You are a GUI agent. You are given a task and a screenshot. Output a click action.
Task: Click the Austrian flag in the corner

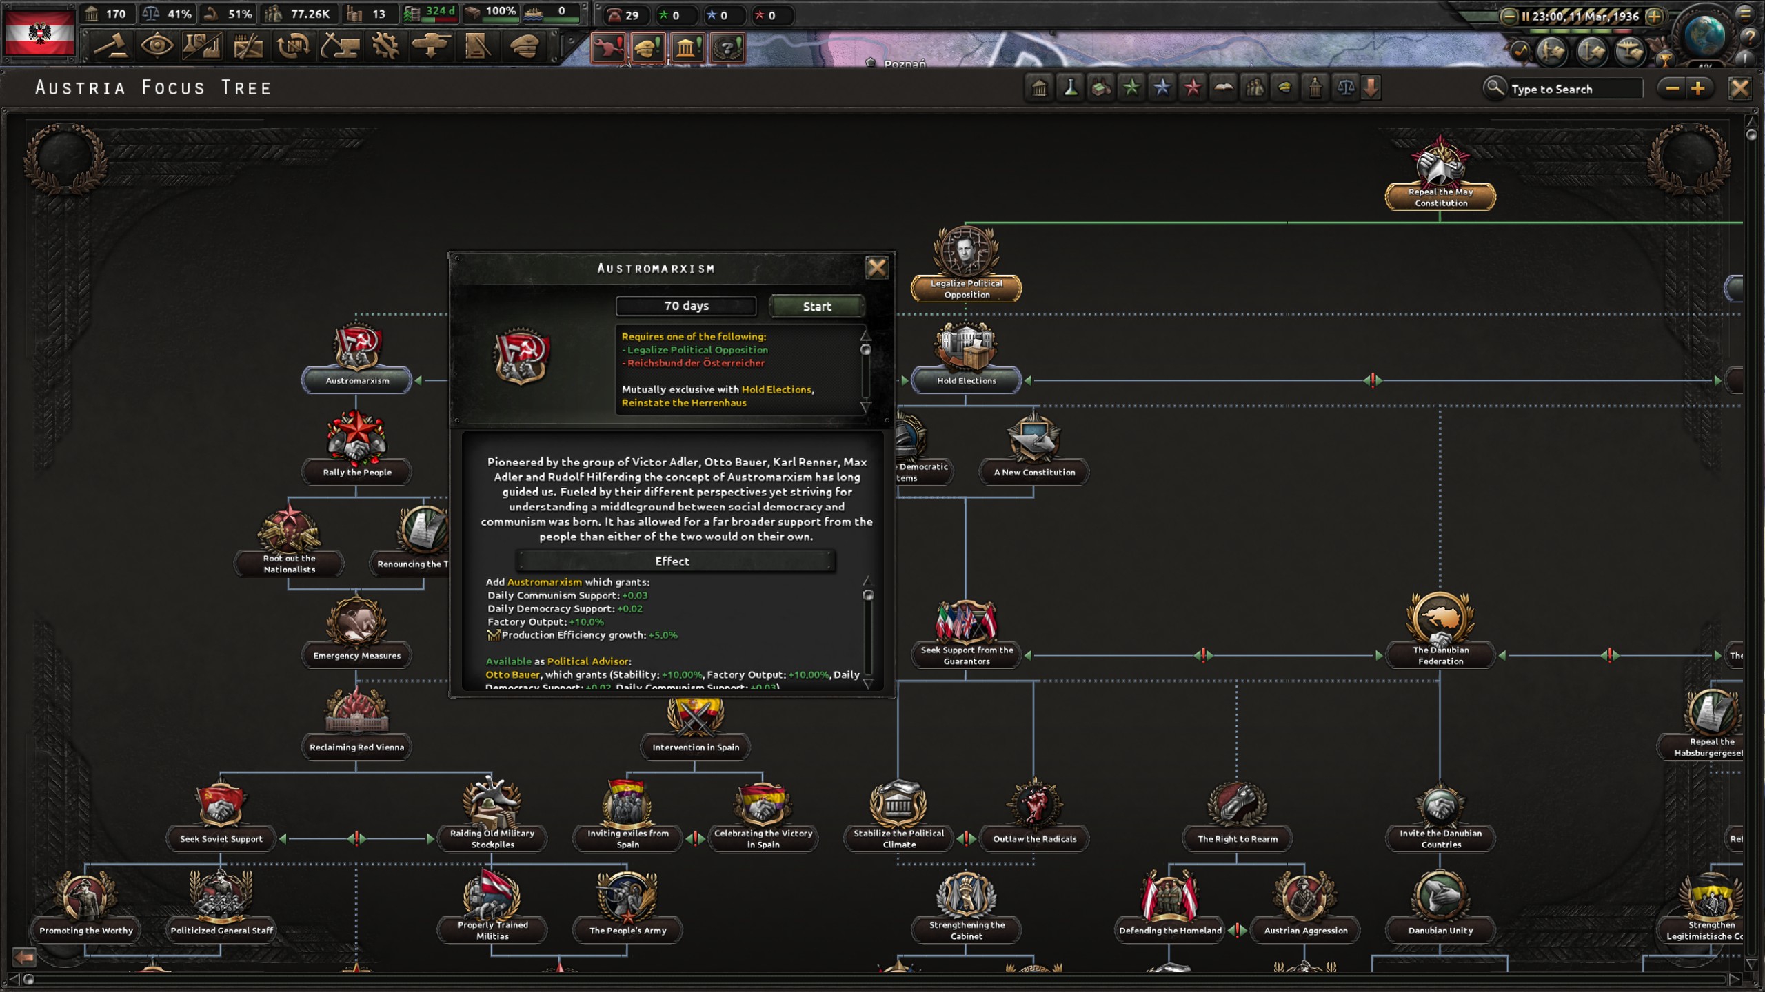coord(39,32)
